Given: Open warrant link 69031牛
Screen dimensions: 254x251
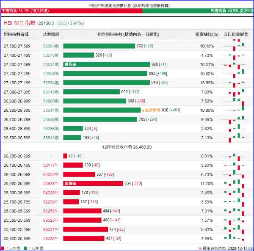Looking at the screenshot, I should (x=51, y=229).
